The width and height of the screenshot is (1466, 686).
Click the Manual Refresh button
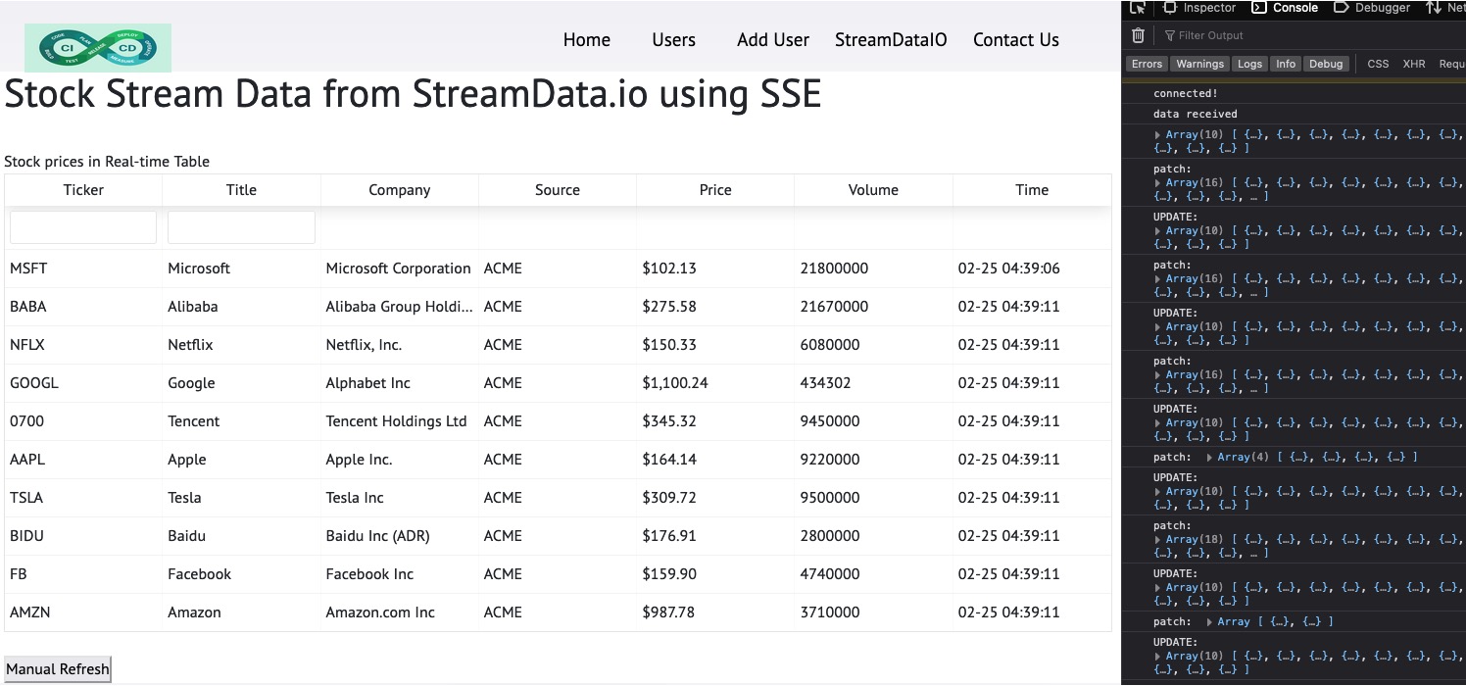coord(58,669)
